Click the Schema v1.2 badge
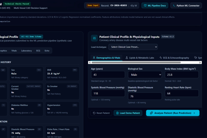This screenshot has height=138, width=207. click(x=168, y=36)
